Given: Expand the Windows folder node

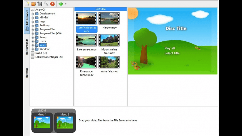Looking at the screenshot, I should (33, 49).
